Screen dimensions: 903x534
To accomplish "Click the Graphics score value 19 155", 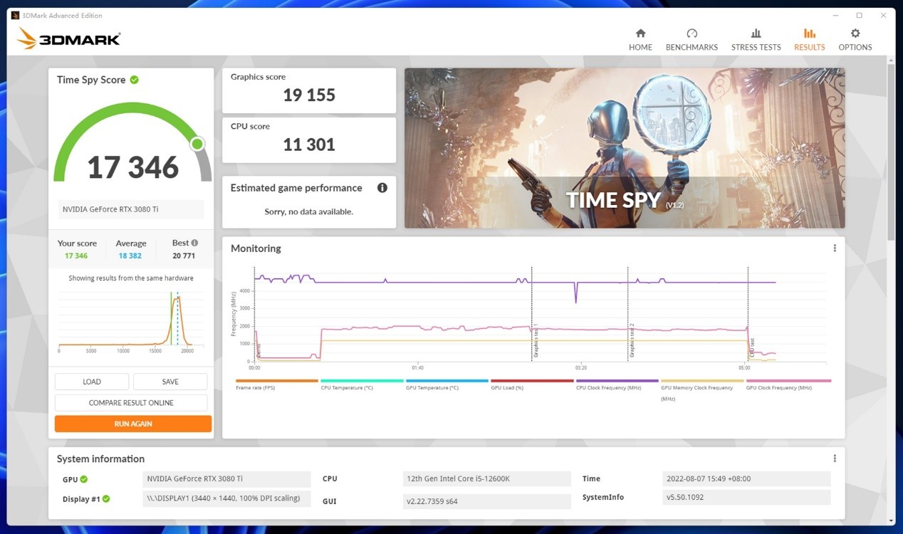I will (309, 95).
